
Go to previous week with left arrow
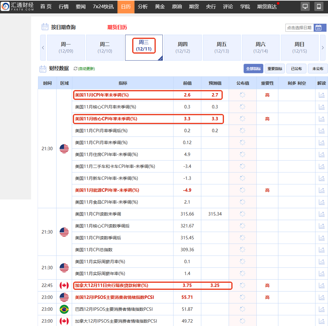click(x=43, y=47)
